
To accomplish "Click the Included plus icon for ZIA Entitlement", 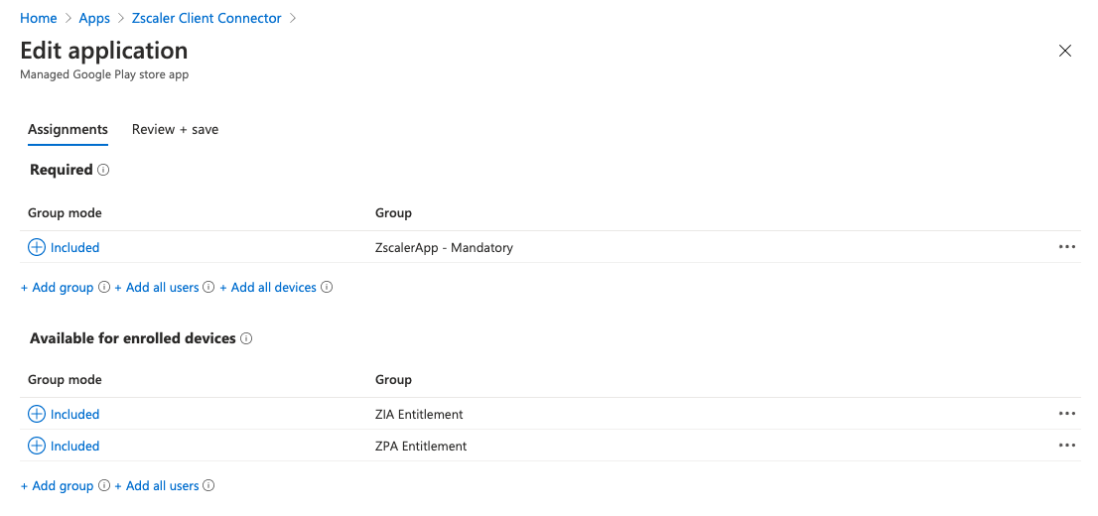I will point(37,414).
